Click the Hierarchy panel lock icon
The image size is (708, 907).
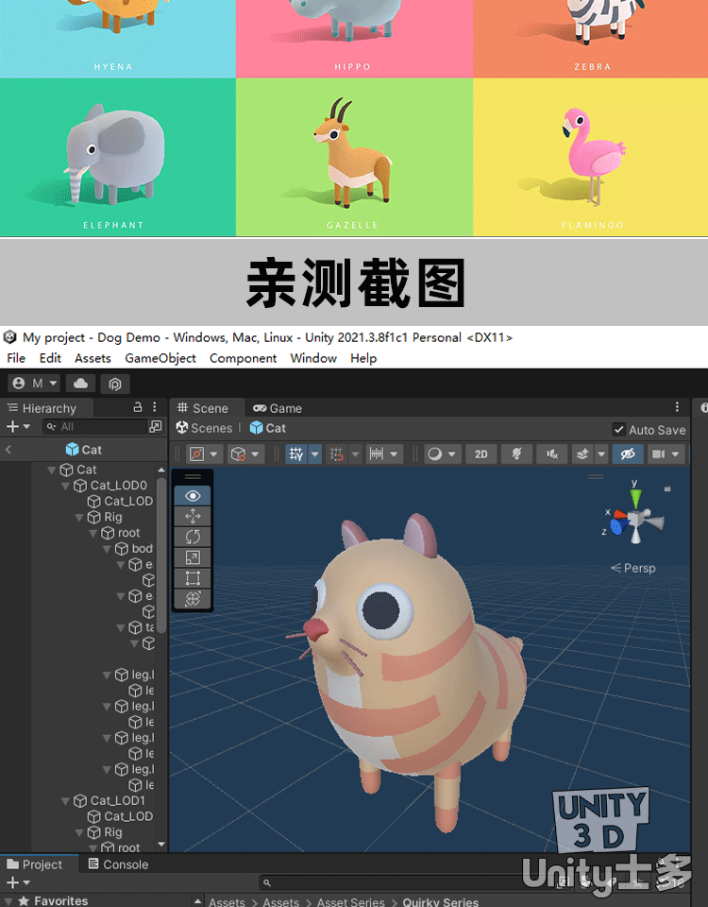pyautogui.click(x=138, y=407)
